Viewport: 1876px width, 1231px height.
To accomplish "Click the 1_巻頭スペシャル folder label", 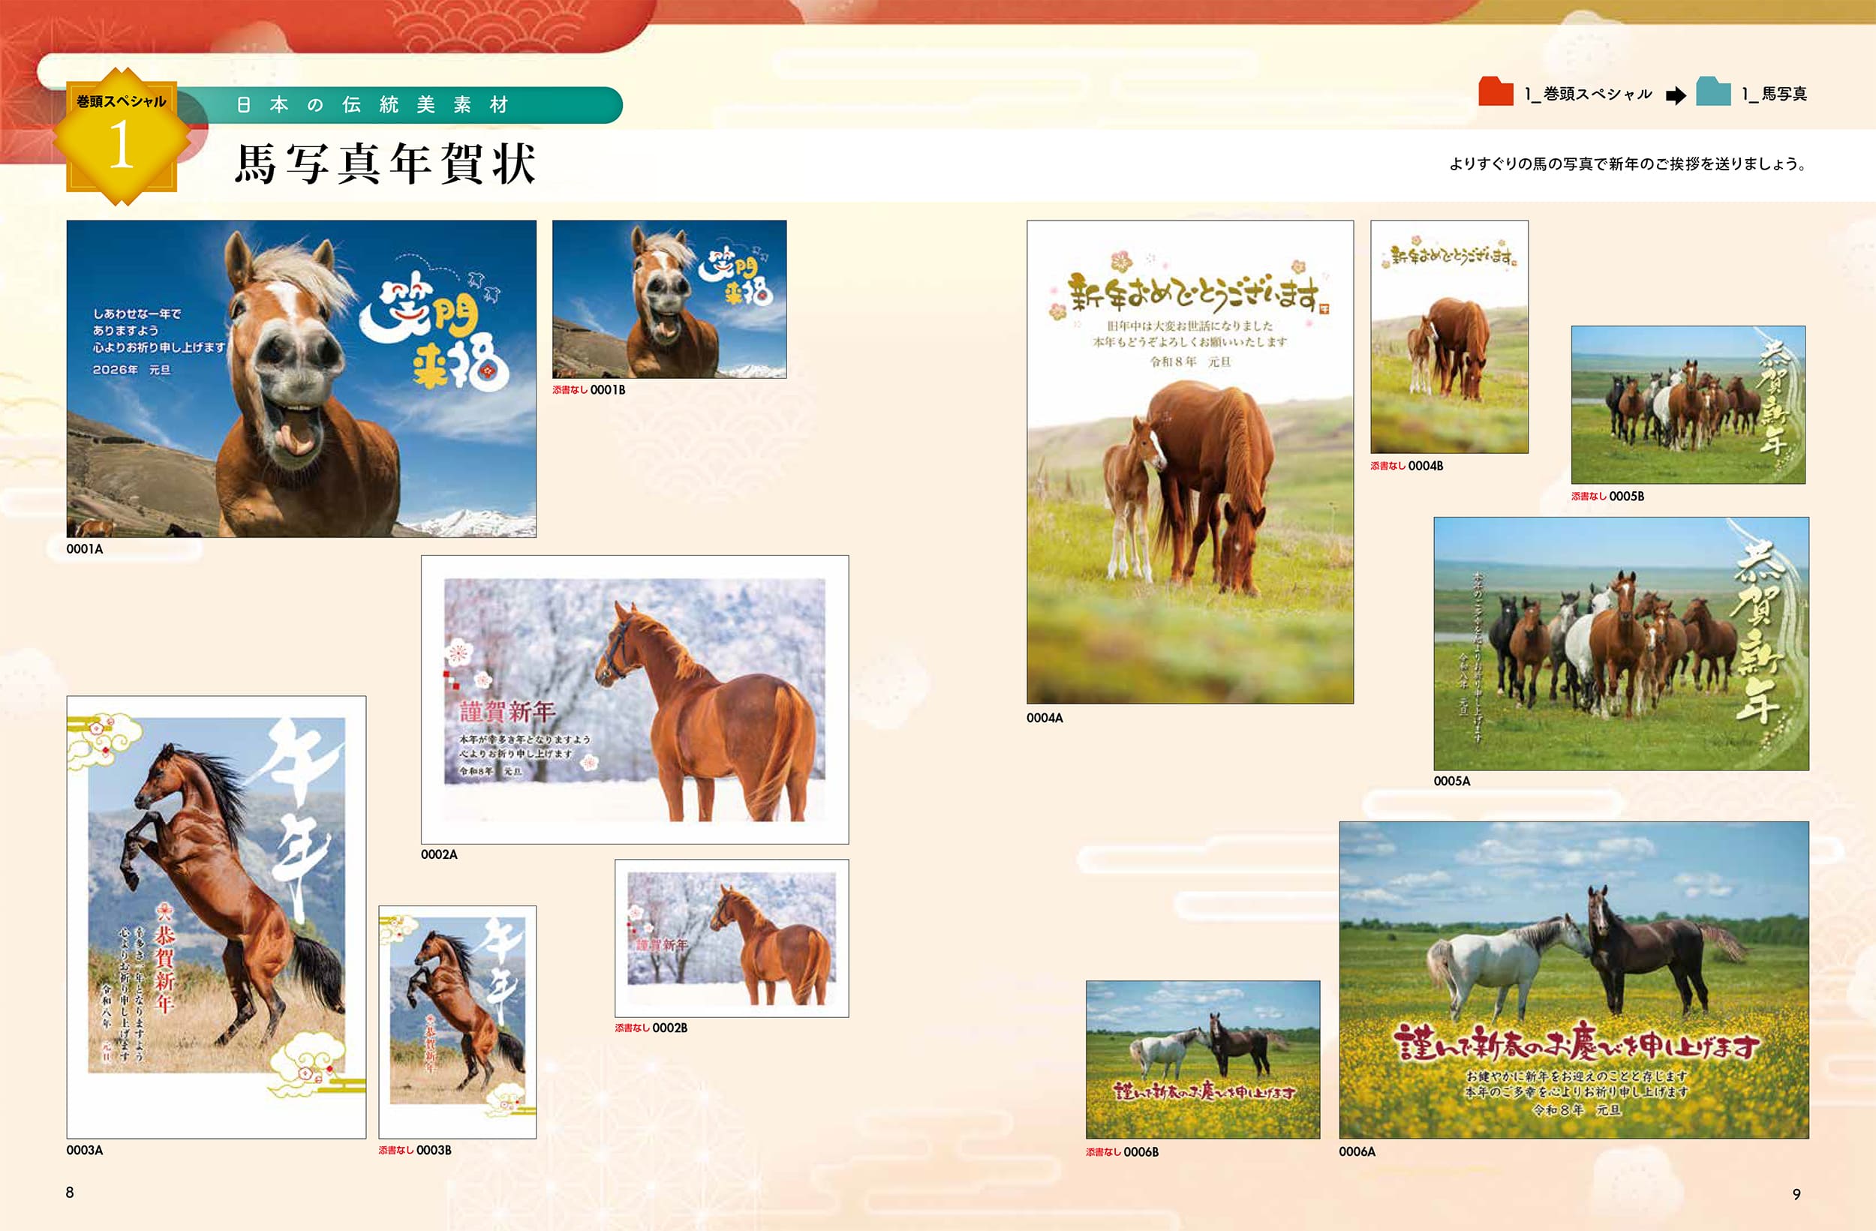I will point(1588,95).
